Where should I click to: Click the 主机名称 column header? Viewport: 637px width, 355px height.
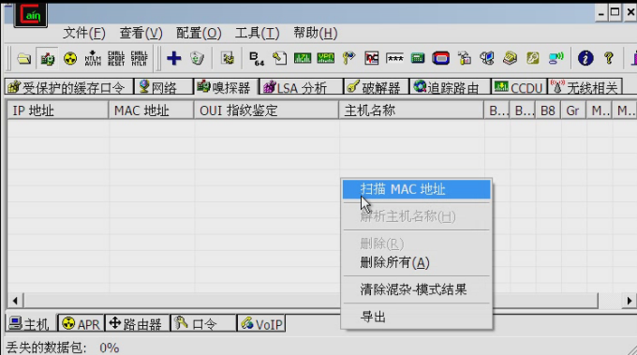click(x=411, y=111)
